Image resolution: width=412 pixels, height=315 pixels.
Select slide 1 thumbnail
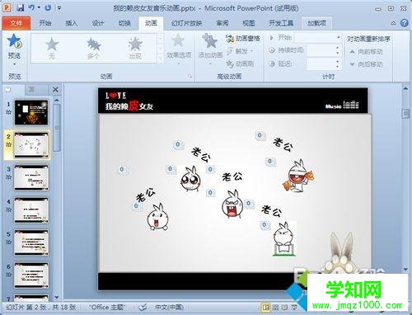31,112
